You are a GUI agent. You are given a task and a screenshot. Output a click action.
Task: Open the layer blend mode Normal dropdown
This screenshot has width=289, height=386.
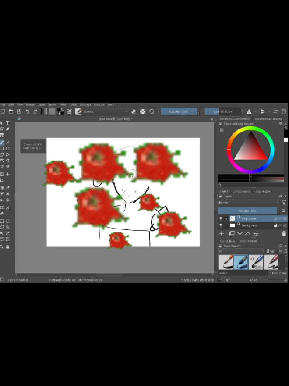click(248, 202)
